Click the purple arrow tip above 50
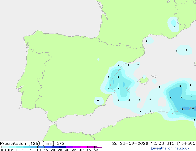Viewport: 196px width, 151px height. pos(98,147)
